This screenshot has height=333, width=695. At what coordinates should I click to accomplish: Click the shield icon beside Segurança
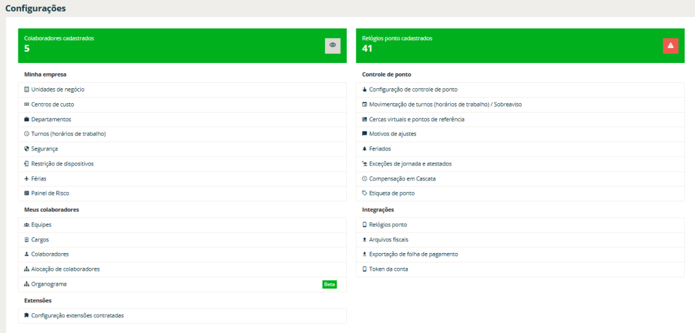pyautogui.click(x=26, y=149)
